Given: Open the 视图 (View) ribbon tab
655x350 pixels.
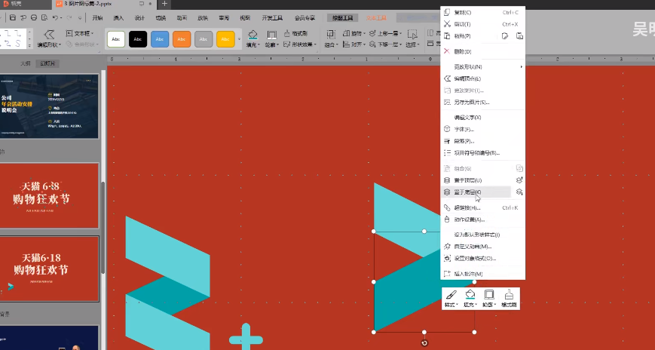Looking at the screenshot, I should [245, 18].
